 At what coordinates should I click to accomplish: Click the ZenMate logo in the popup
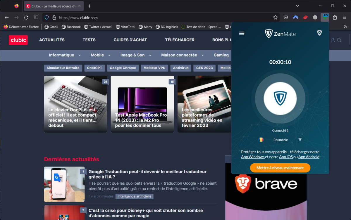280,34
